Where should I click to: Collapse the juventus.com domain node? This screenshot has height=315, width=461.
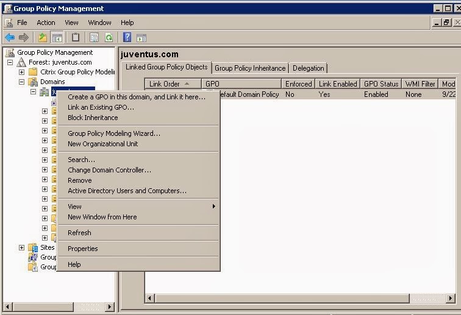click(33, 91)
